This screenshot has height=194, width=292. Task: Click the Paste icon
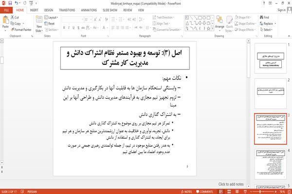click(x=5, y=20)
